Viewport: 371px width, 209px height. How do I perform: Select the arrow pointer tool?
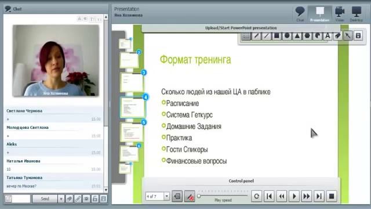348,36
